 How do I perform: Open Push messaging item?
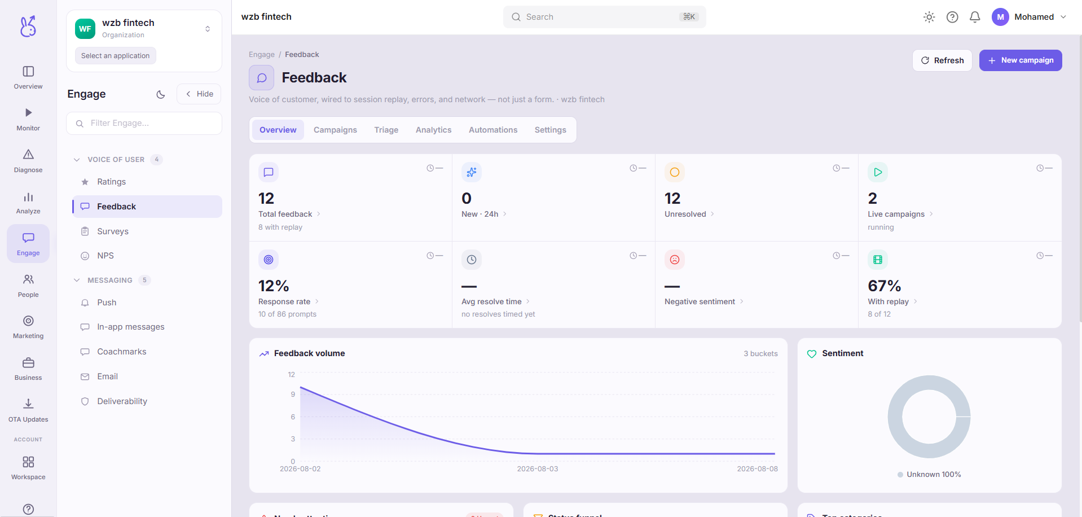click(147, 303)
